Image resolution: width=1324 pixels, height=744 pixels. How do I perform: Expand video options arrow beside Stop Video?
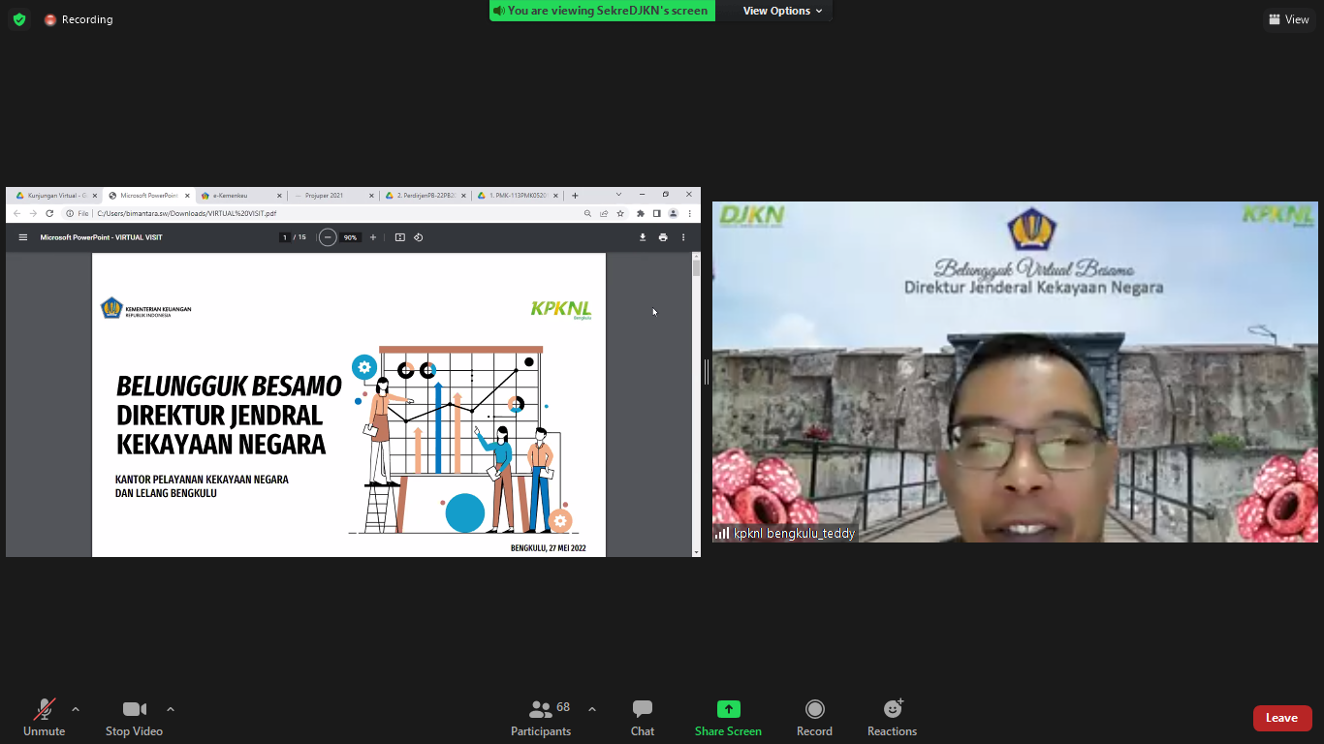click(171, 709)
